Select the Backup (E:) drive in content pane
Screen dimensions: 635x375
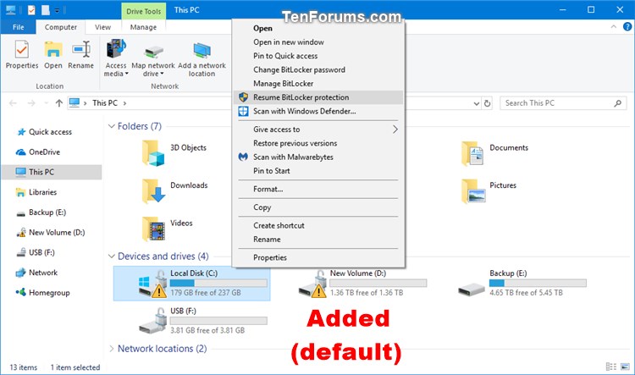[522, 284]
